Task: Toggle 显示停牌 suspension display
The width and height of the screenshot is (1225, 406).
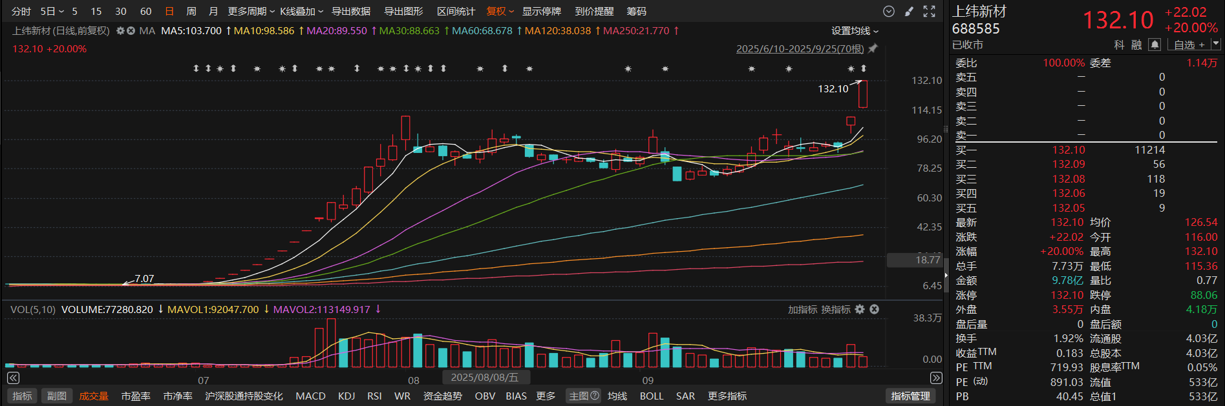Action: tap(541, 12)
